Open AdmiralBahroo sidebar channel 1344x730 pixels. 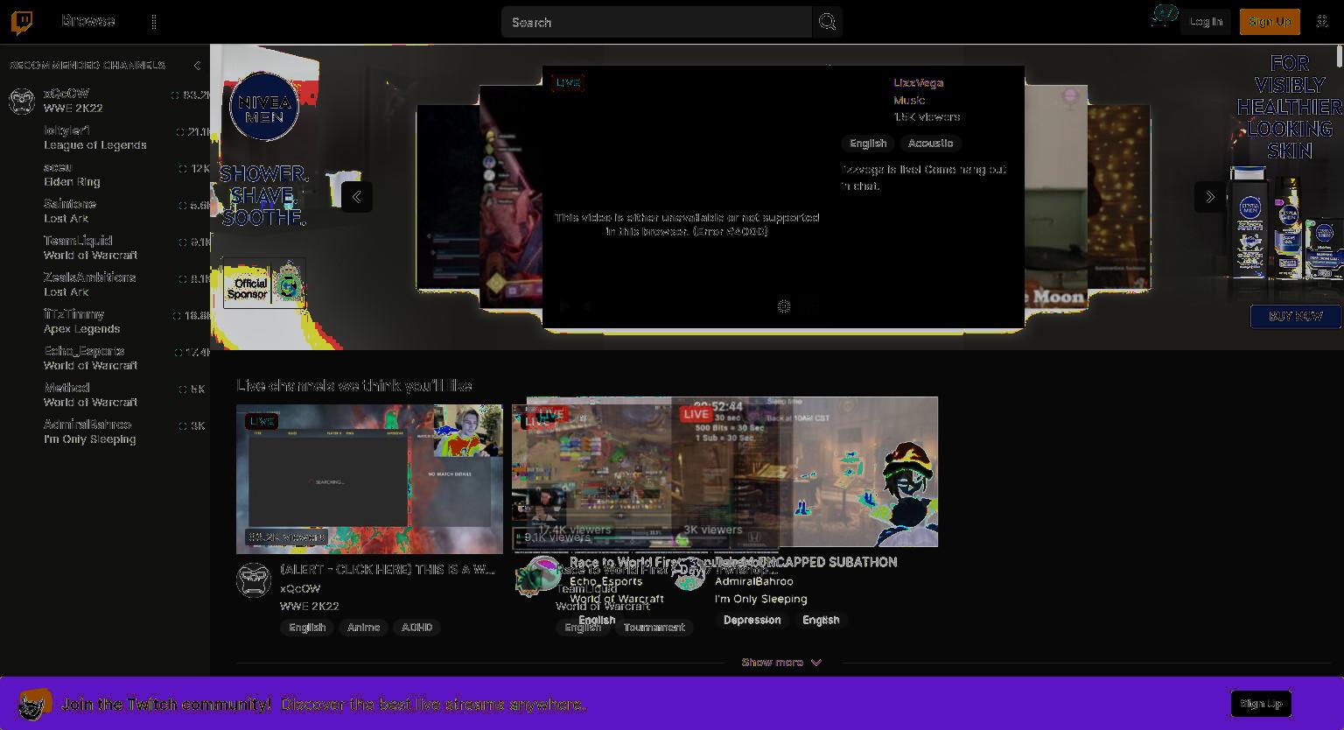pos(105,432)
